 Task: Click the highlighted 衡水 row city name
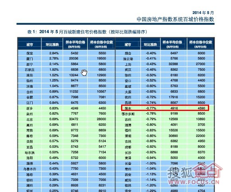coord(128,108)
